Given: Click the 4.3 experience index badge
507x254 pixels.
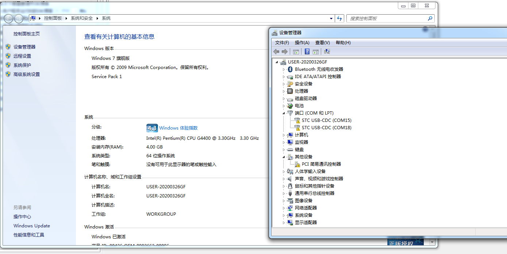Looking at the screenshot, I should [152, 128].
